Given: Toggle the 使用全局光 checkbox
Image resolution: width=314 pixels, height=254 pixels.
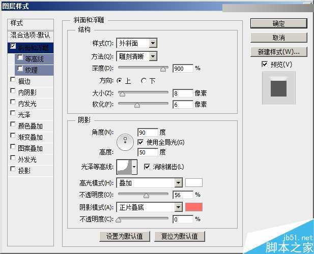Looking at the screenshot, I should pyautogui.click(x=141, y=142).
